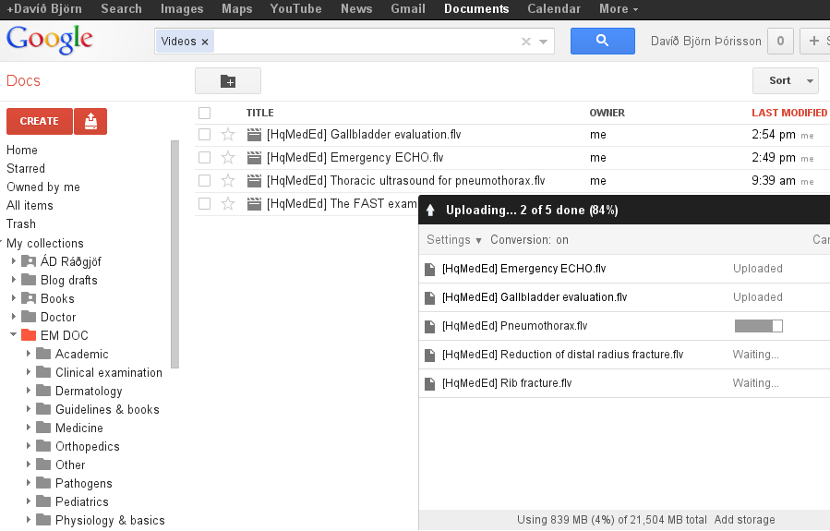Image resolution: width=830 pixels, height=531 pixels.
Task: Open Starred items in the sidebar
Action: (x=26, y=169)
